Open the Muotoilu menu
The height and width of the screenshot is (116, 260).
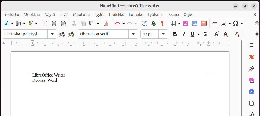pos(81,15)
